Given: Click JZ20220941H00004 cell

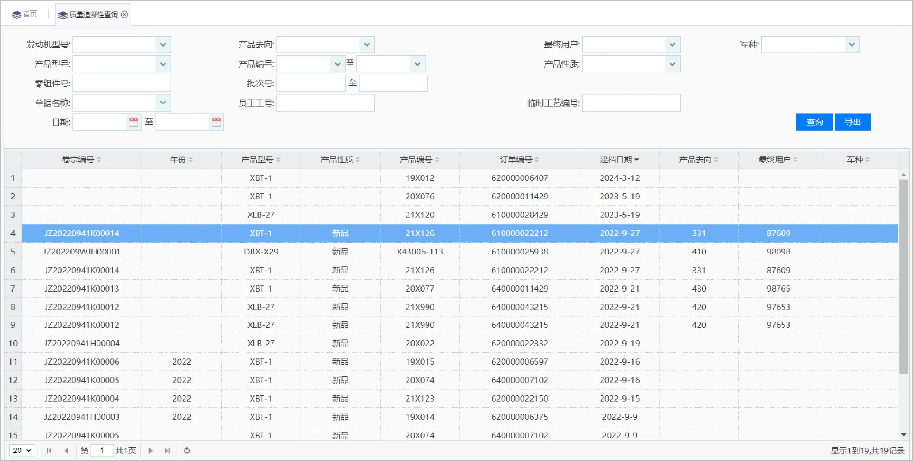Looking at the screenshot, I should tap(82, 343).
